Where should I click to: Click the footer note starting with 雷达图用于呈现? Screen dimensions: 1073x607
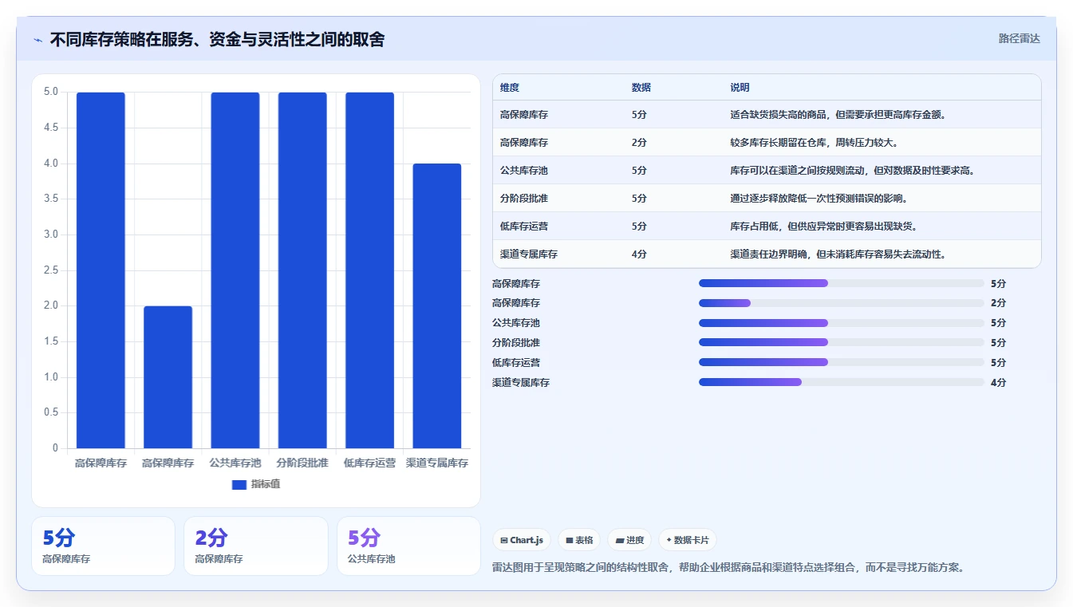[729, 568]
